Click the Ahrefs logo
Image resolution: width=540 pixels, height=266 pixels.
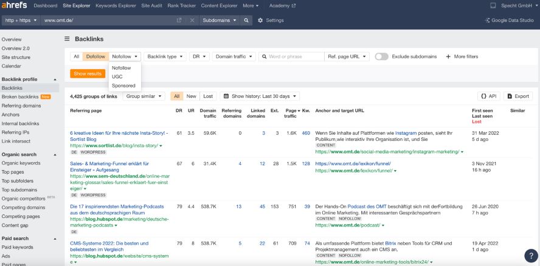click(x=14, y=5)
